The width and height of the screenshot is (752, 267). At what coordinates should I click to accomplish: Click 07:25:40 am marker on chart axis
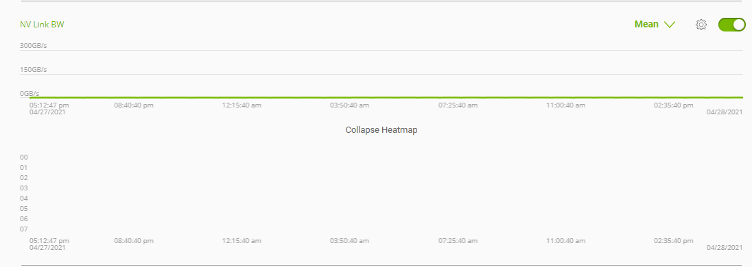click(458, 105)
